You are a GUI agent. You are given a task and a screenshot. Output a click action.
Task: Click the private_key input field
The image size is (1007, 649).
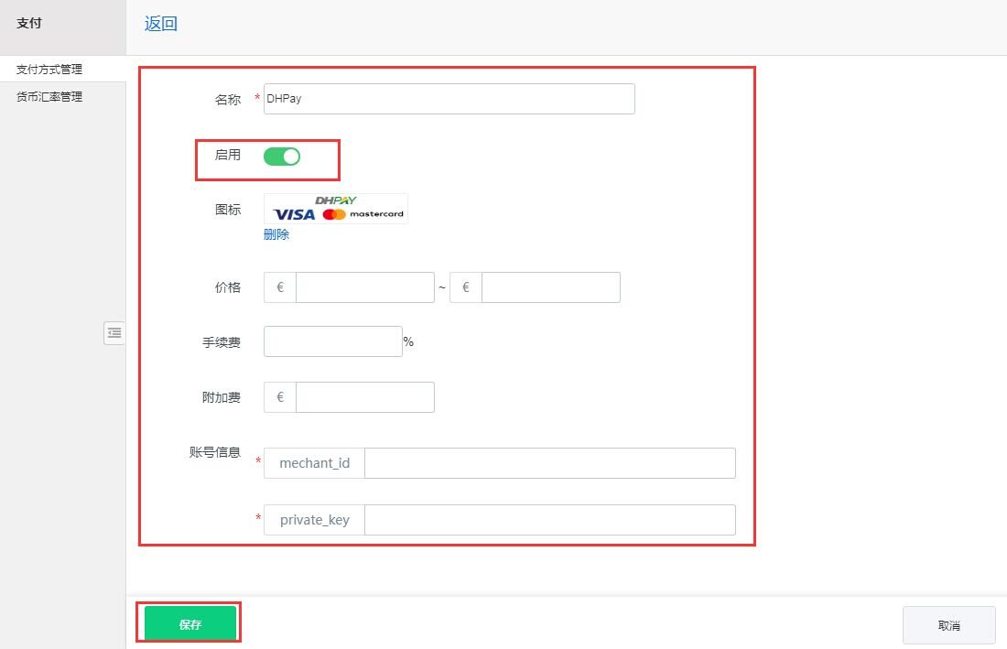549,519
